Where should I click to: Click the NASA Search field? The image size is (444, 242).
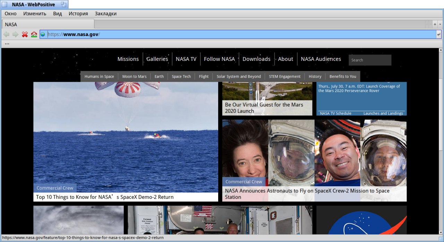(370, 60)
